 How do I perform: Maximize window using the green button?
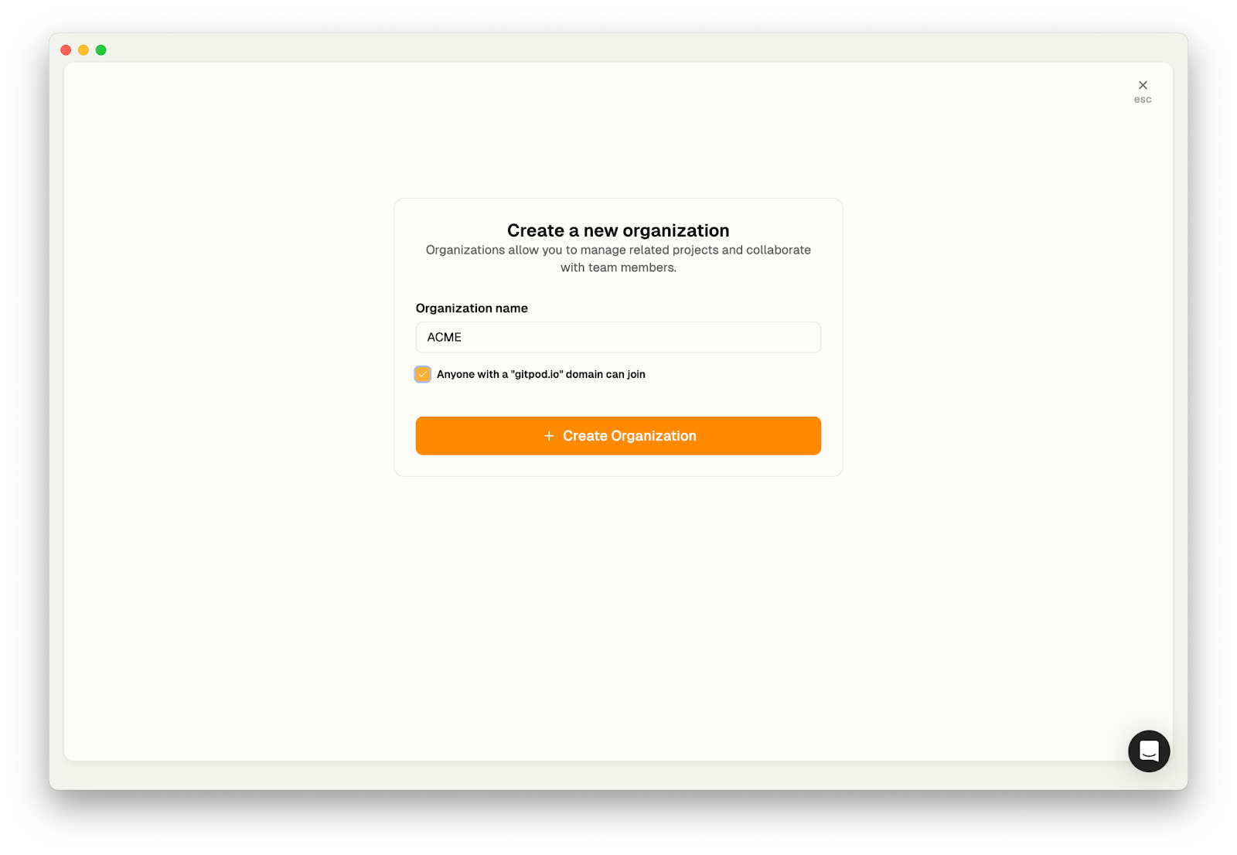101,50
